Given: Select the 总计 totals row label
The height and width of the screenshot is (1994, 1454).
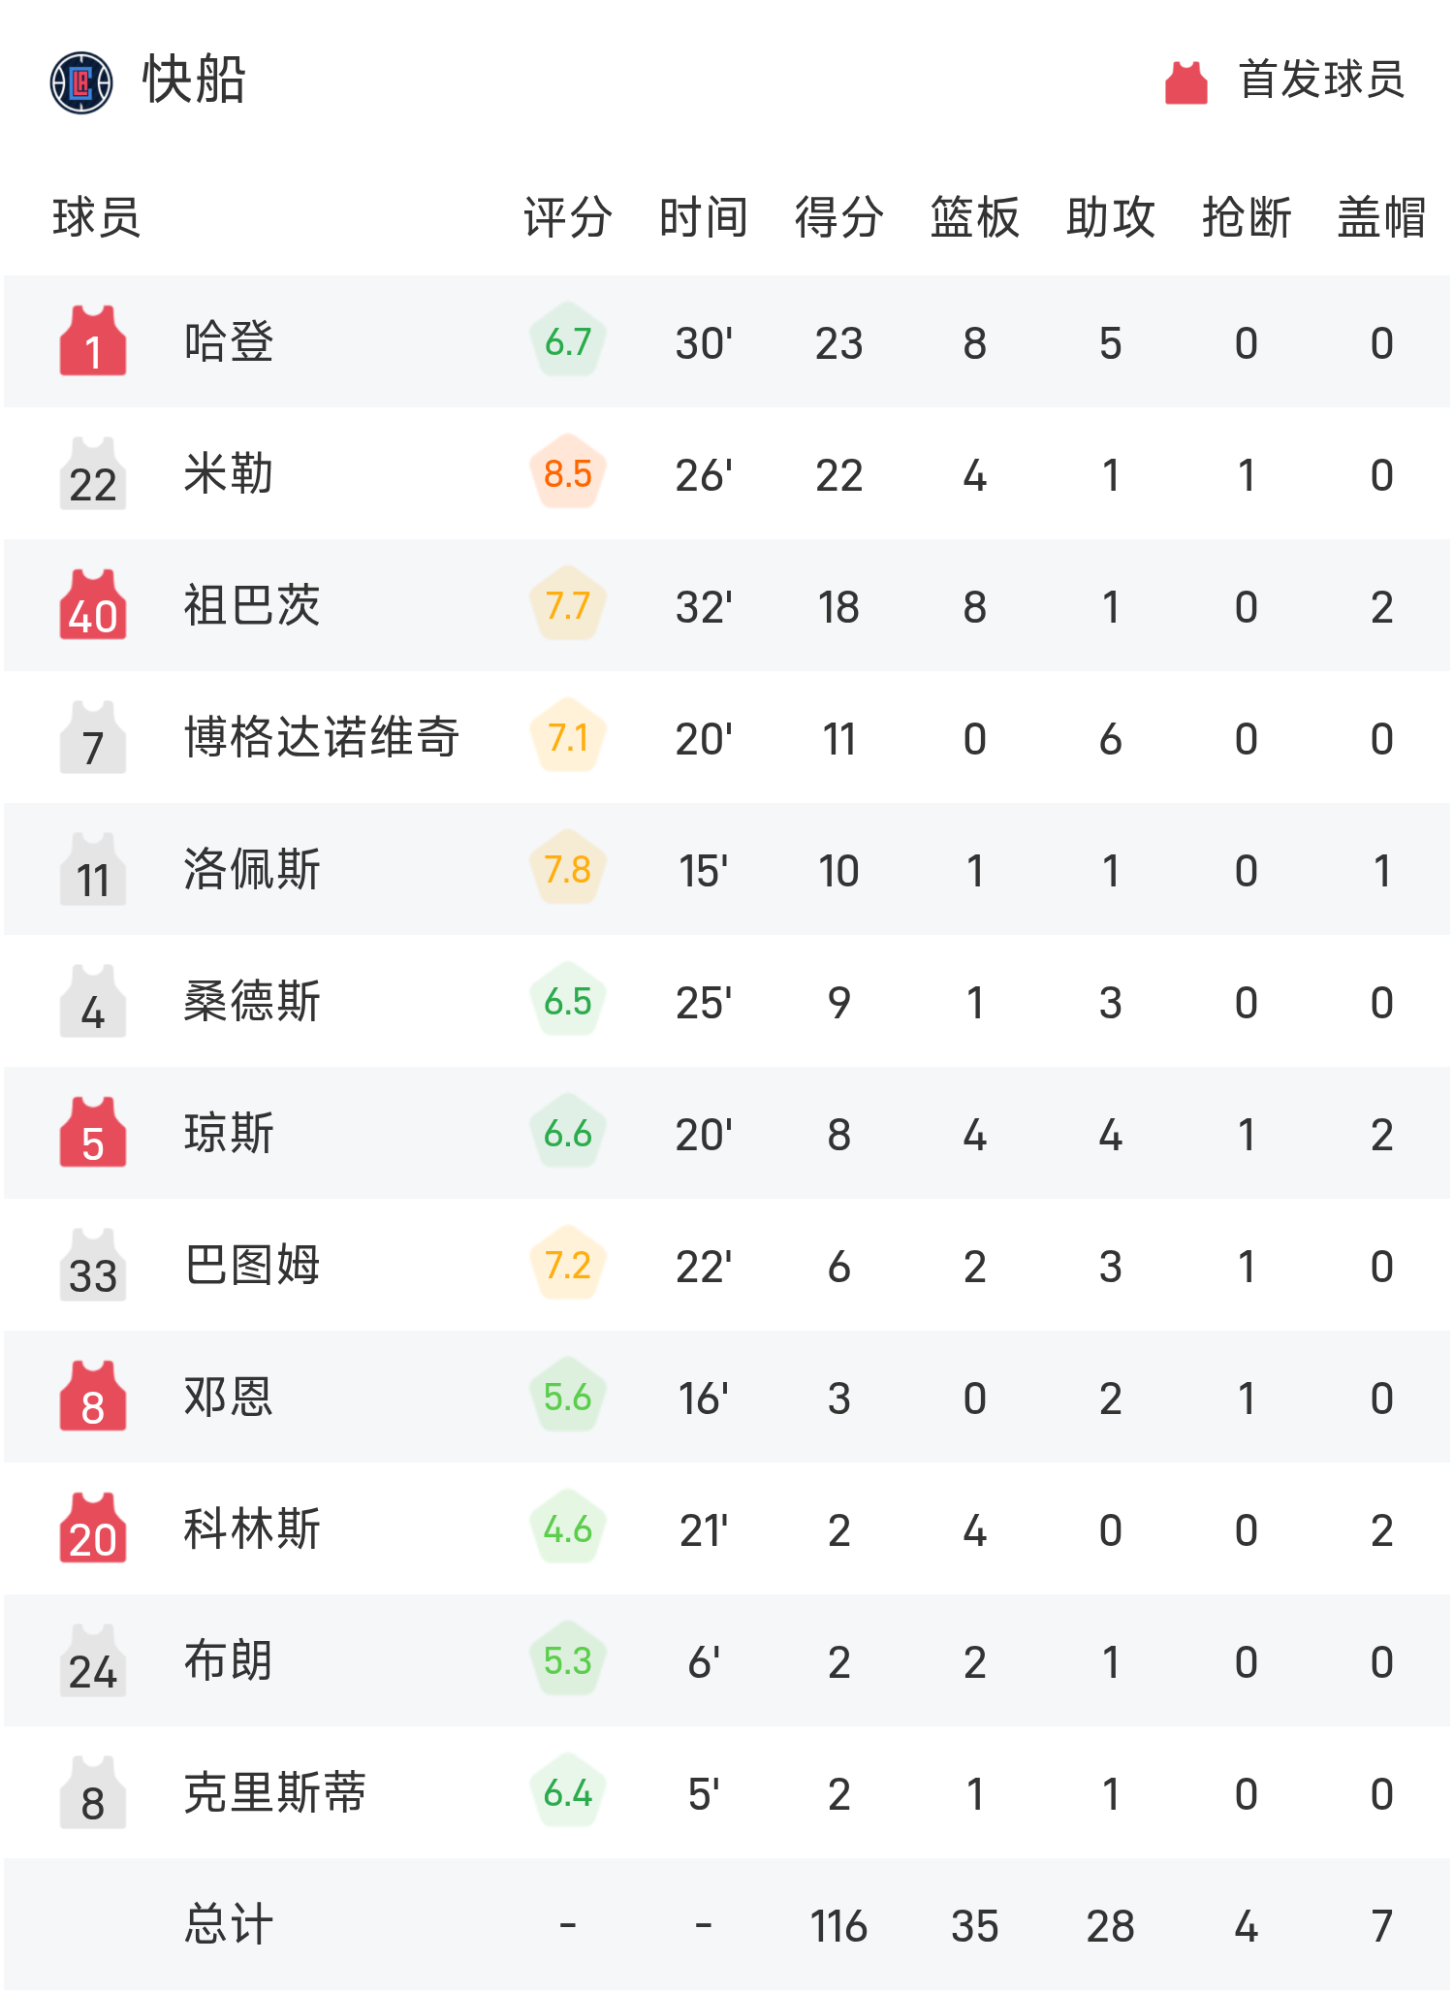Looking at the screenshot, I should (x=229, y=1924).
